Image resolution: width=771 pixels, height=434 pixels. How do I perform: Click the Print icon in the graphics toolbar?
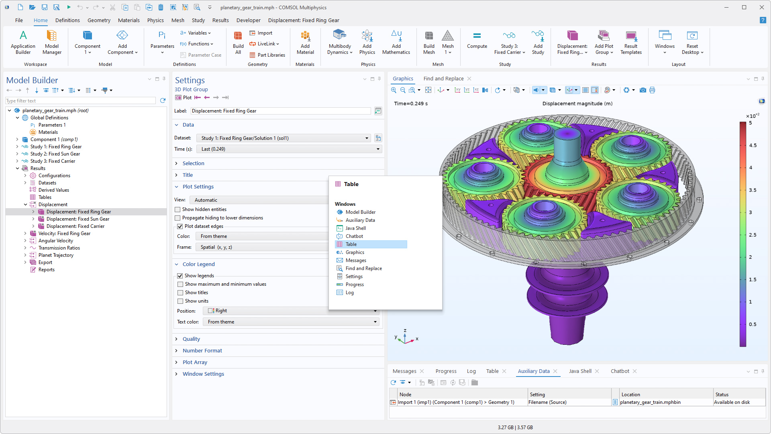(x=652, y=90)
